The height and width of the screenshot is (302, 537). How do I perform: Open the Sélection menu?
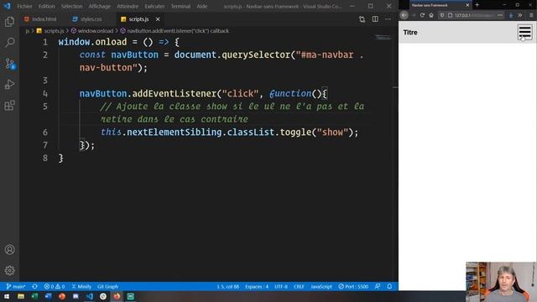(71, 6)
